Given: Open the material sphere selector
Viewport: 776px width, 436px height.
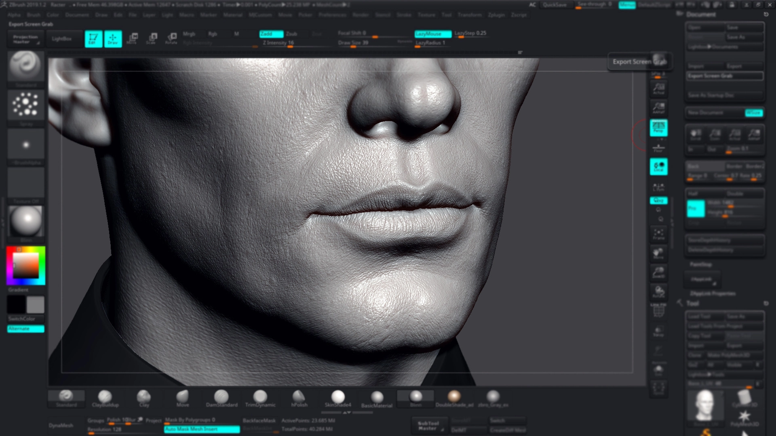Looking at the screenshot, I should pos(26,221).
